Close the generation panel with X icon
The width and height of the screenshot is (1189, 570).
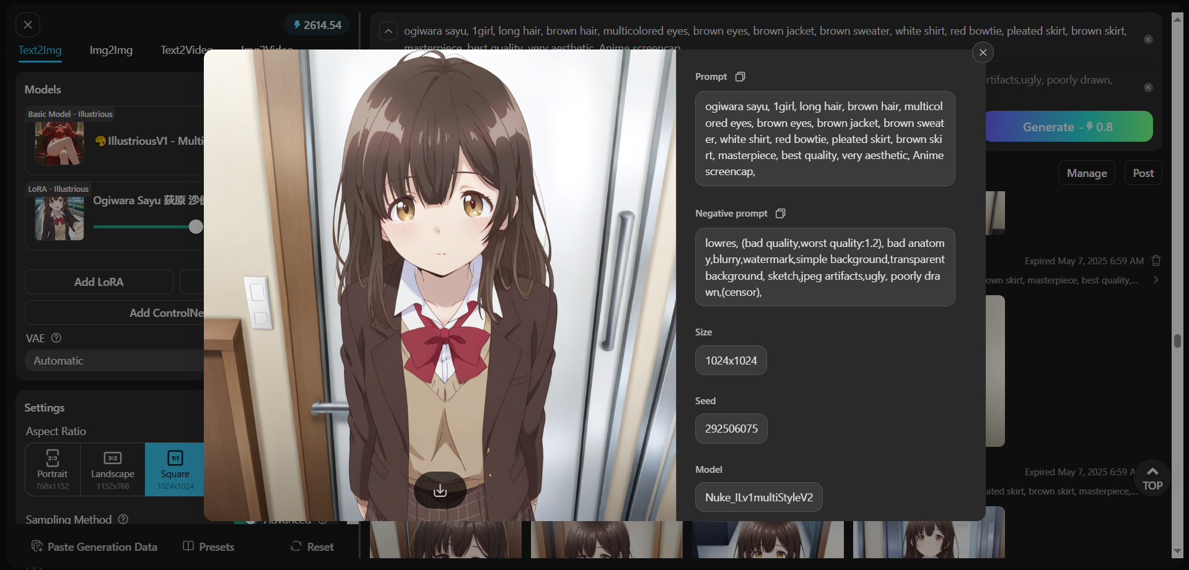tap(28, 25)
